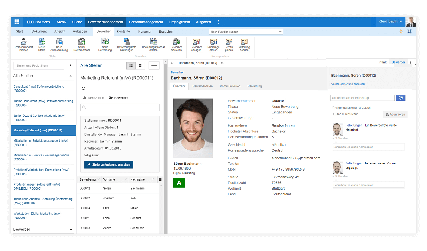The width and height of the screenshot is (427, 251).
Task: Switch to the Bewerberdaten tab
Action: (x=203, y=86)
